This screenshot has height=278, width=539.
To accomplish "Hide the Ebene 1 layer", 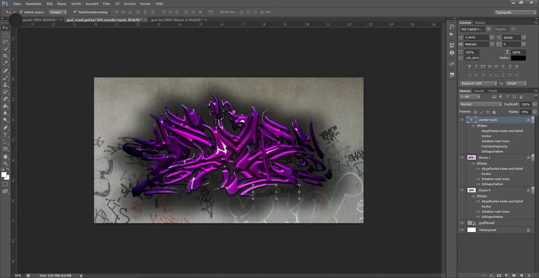I will point(462,157).
